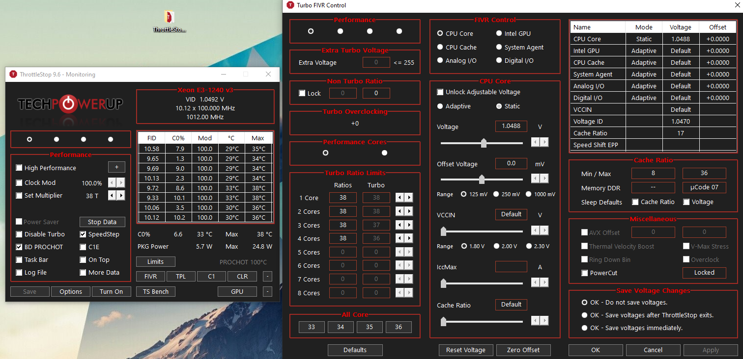Screen dimensions: 743x359
Task: Check Unlock Adjustable Voltage
Action: click(440, 92)
